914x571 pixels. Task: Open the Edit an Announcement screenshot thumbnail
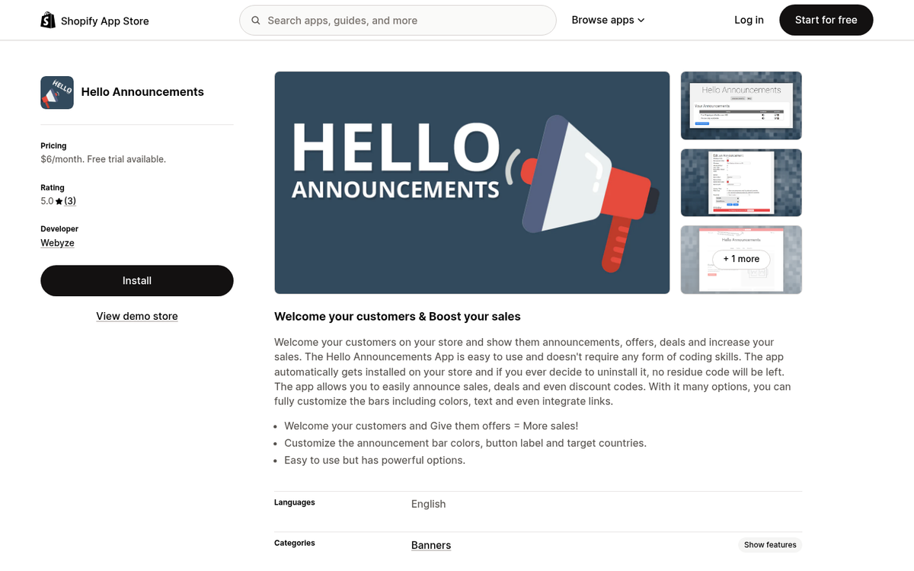coord(740,182)
